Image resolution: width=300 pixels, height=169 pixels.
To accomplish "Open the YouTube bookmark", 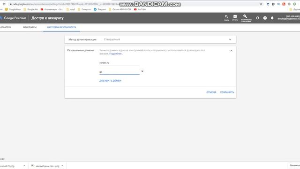I will 140,9.
